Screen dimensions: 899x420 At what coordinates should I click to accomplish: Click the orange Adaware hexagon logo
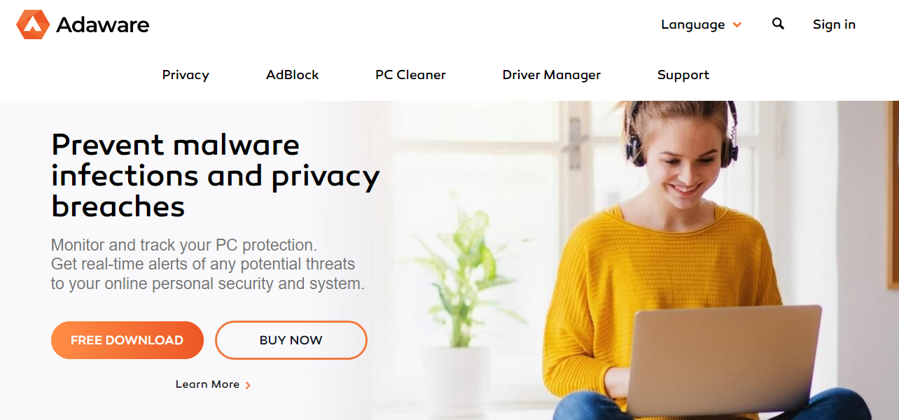click(x=33, y=24)
